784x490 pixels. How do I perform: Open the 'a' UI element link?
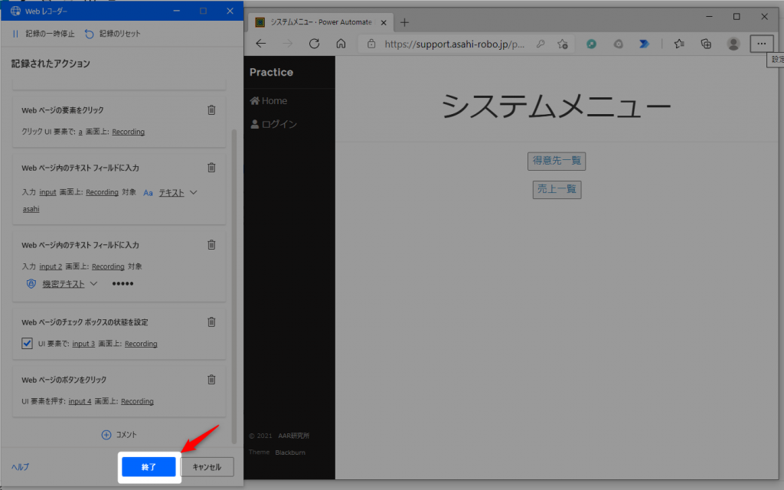80,132
